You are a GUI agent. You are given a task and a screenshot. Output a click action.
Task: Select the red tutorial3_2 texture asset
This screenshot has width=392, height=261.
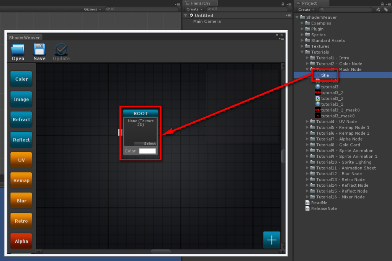329,93
